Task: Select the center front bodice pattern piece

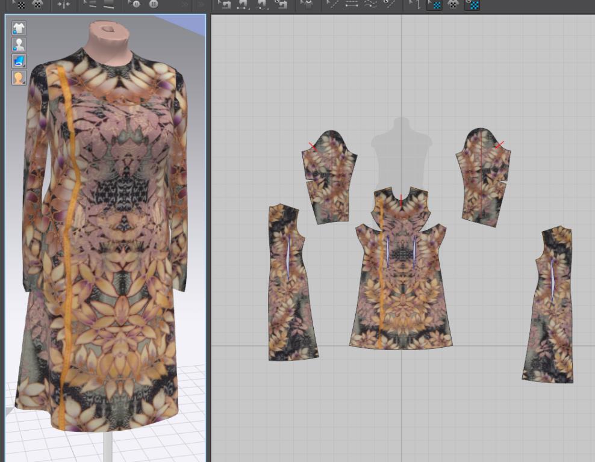Action: click(400, 283)
